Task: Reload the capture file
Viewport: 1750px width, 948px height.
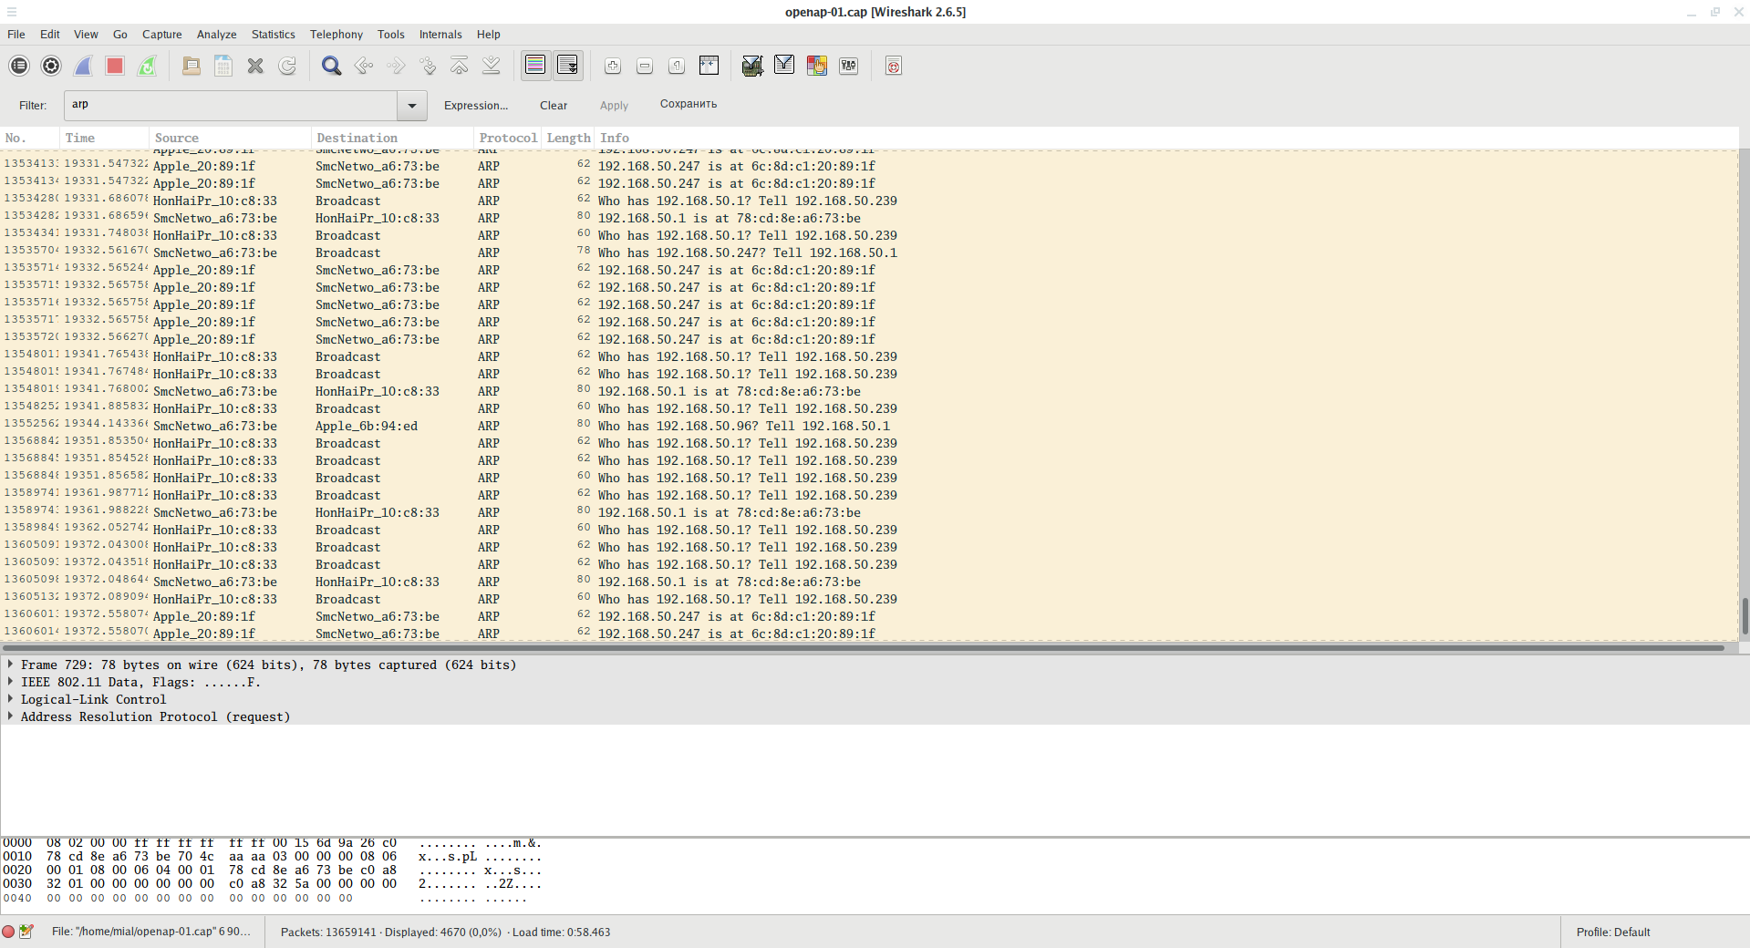Action: coord(287,66)
